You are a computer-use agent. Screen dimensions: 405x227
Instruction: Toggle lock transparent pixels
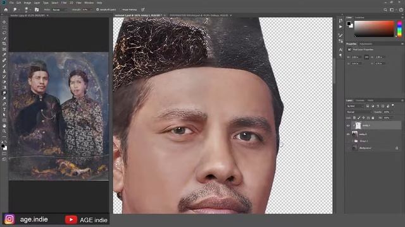pyautogui.click(x=354, y=118)
